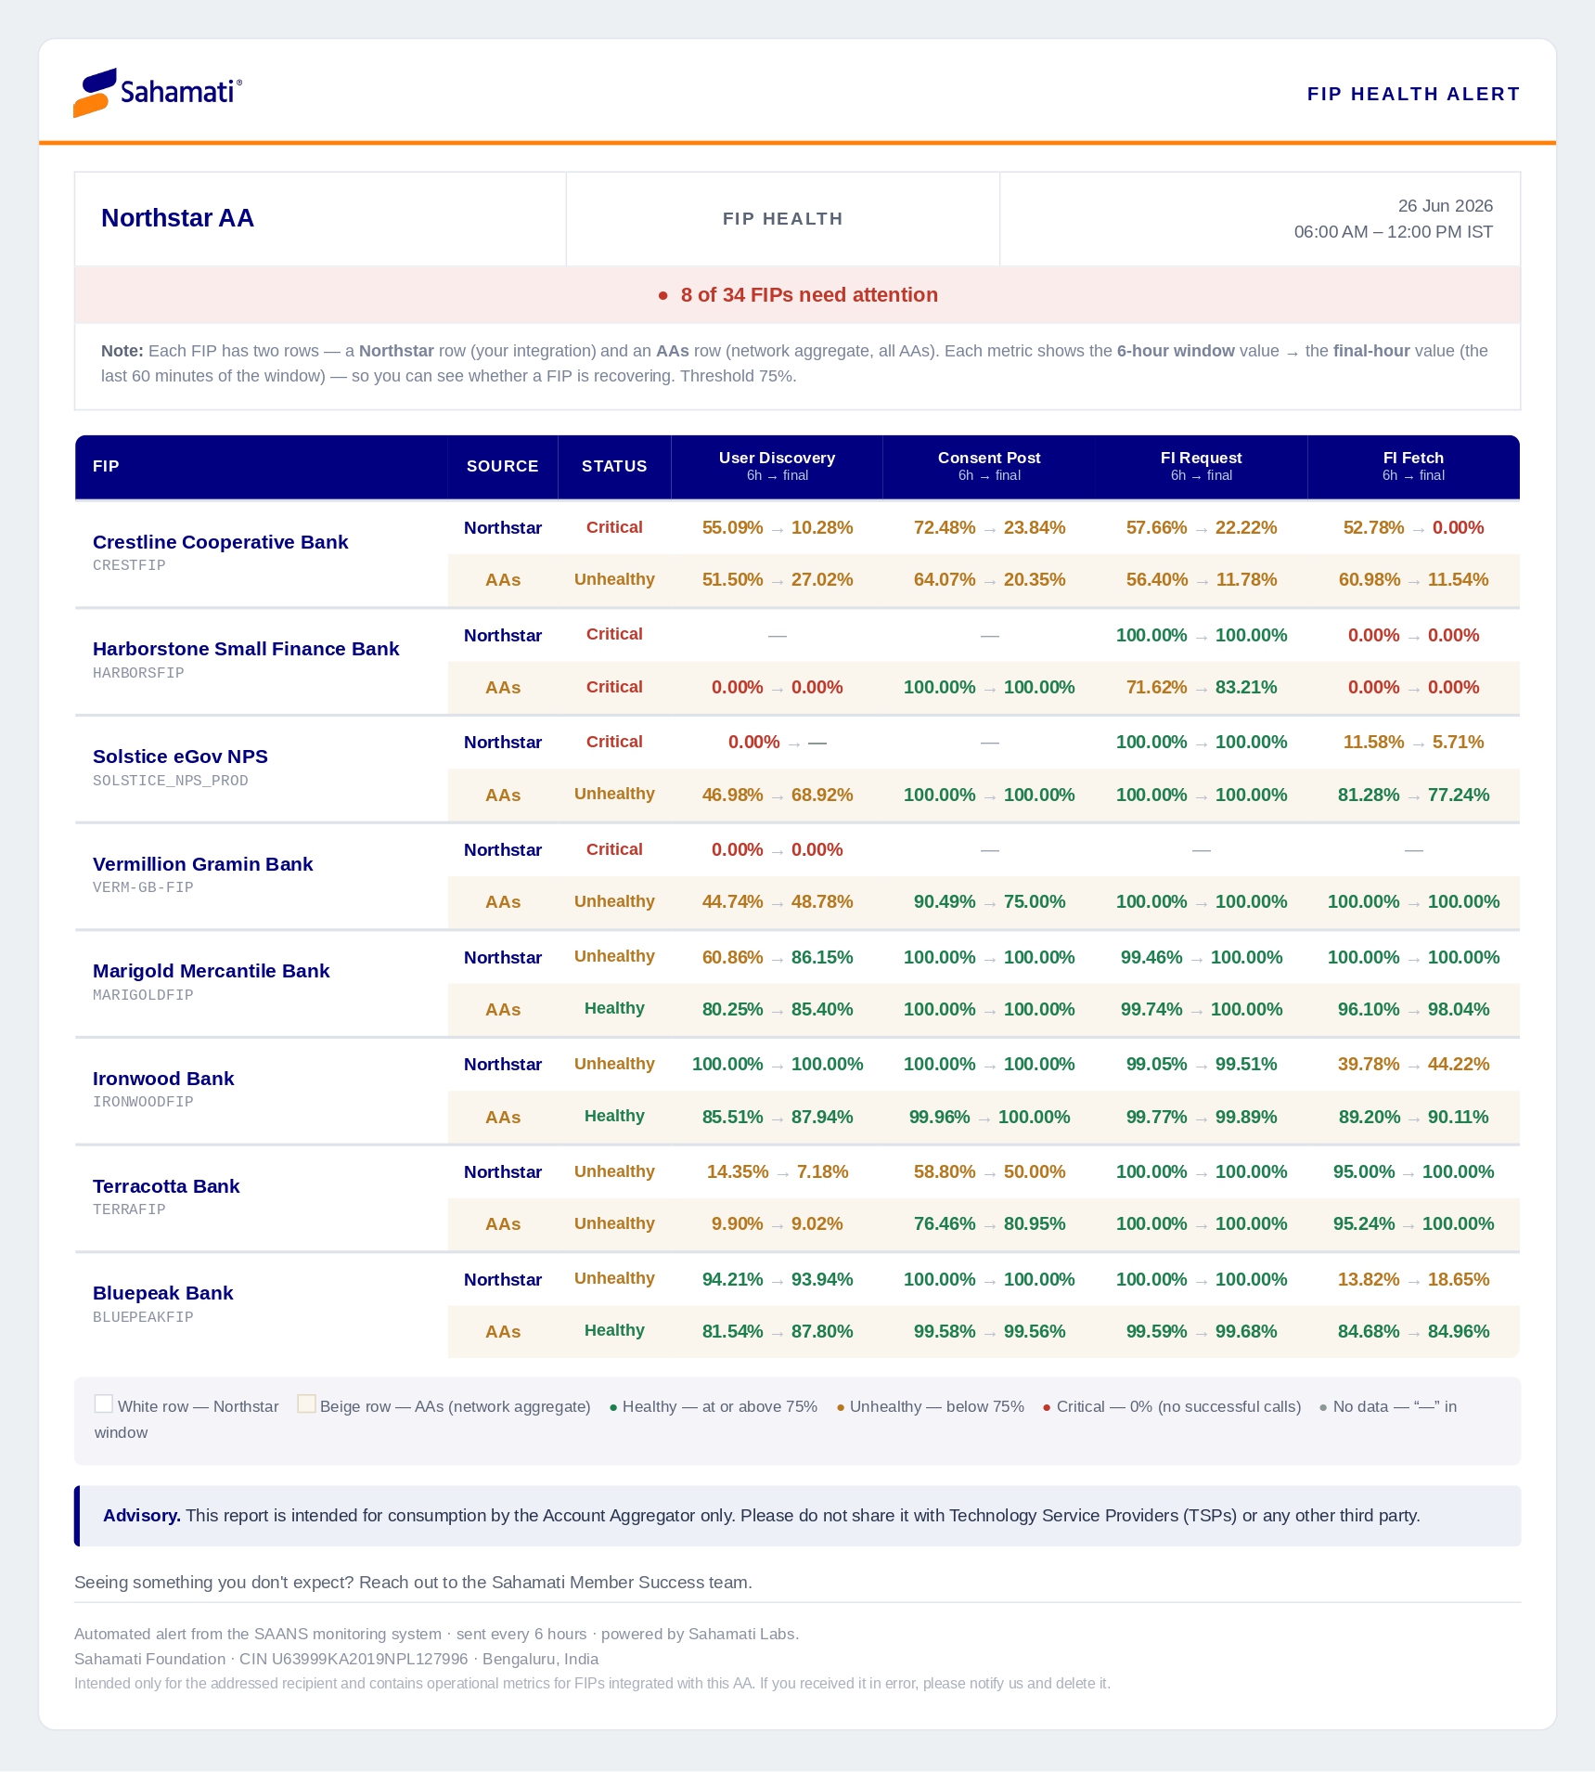Click the Vermillion Gramin Bank name
Screen dimensions: 1595x1772
point(202,864)
